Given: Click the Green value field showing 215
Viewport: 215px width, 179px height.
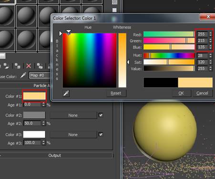Looking at the screenshot, I should point(203,40).
